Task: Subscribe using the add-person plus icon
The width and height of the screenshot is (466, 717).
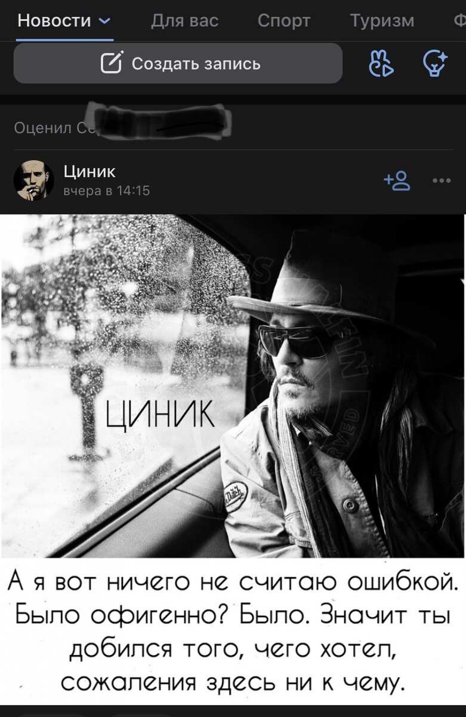Action: pos(399,180)
